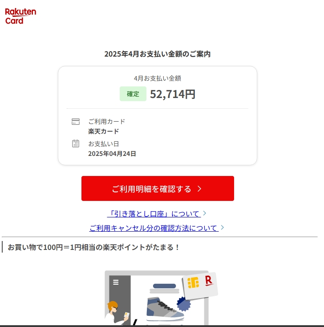Open the 「引き落とし口座」について link
This screenshot has height=327, width=324.
point(154,214)
